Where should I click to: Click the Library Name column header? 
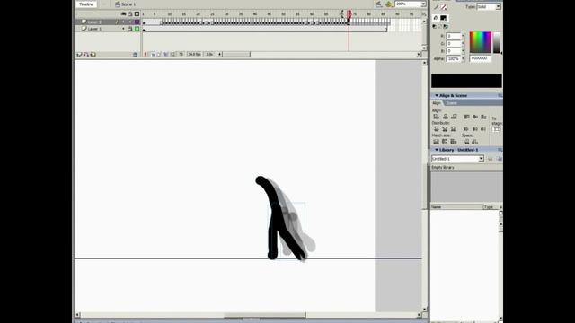pos(457,207)
